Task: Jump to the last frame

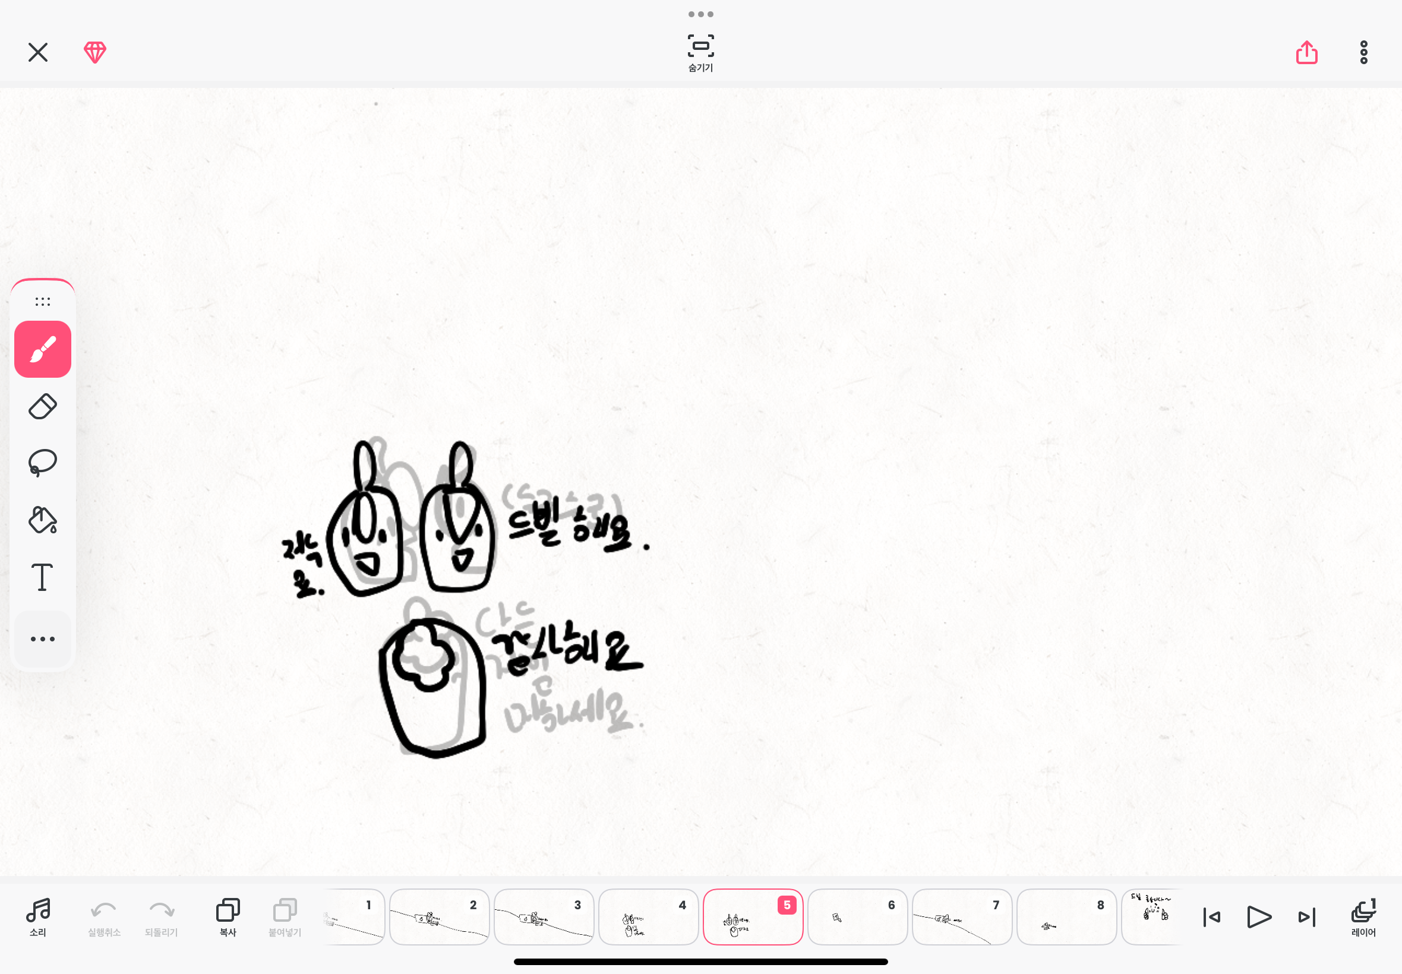Action: click(1306, 916)
